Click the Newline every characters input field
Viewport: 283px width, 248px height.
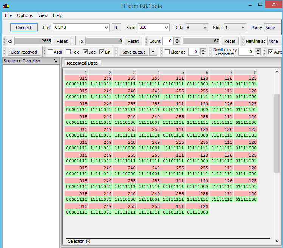point(246,52)
